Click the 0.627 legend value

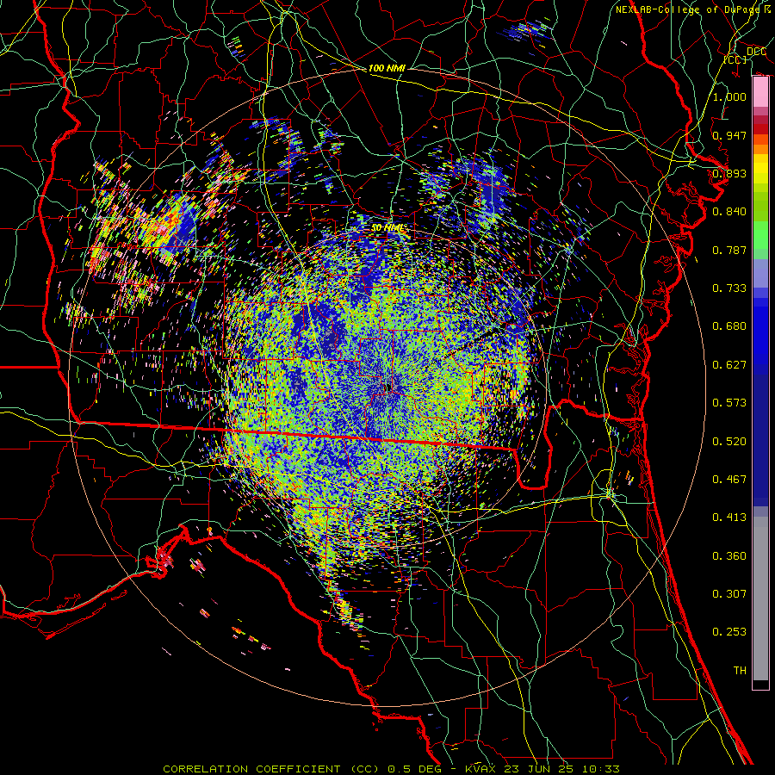point(729,365)
